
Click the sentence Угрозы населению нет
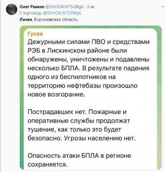[x=100, y=138]
